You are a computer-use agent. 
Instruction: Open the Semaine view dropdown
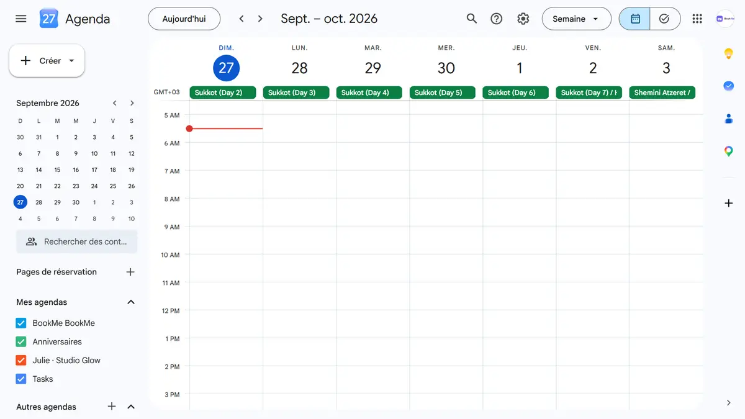point(576,19)
